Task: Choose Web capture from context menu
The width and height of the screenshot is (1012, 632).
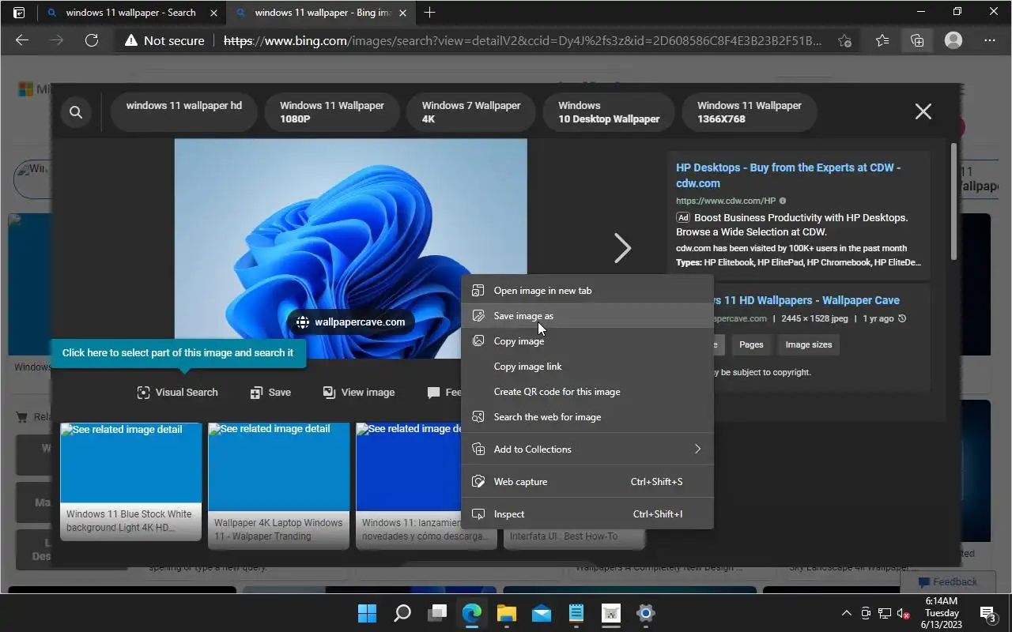Action: click(x=587, y=482)
